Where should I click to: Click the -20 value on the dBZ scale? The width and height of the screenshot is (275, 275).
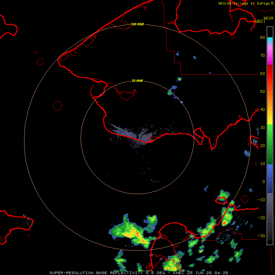pos(261,218)
